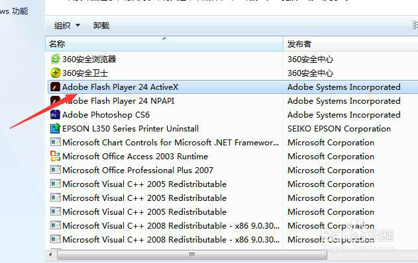418x263 pixels.
Task: Select Microsoft Office Professional Plus 2007 entry
Action: (x=233, y=170)
